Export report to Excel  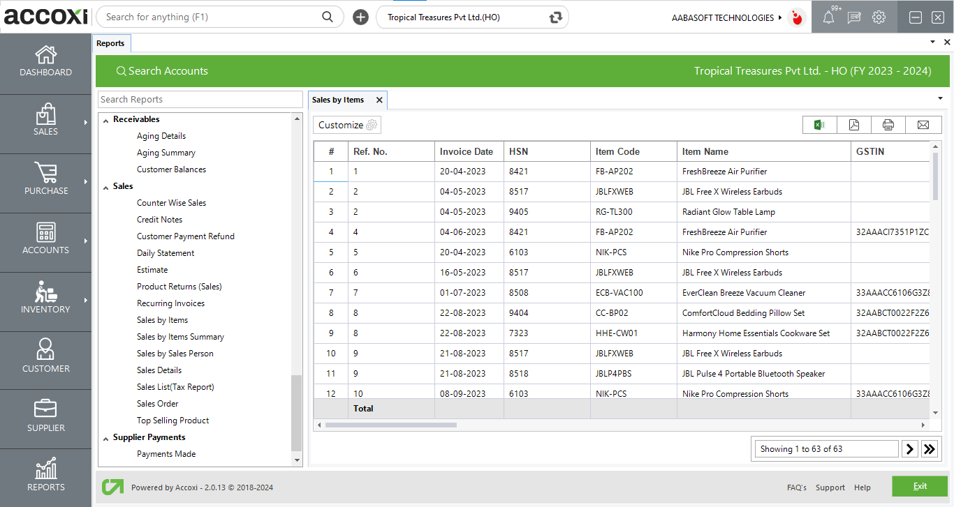point(819,125)
